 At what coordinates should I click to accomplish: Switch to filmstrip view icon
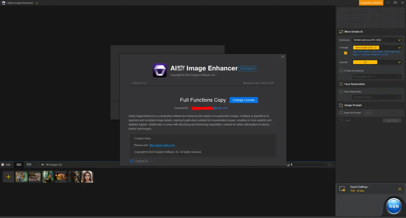click(29, 165)
